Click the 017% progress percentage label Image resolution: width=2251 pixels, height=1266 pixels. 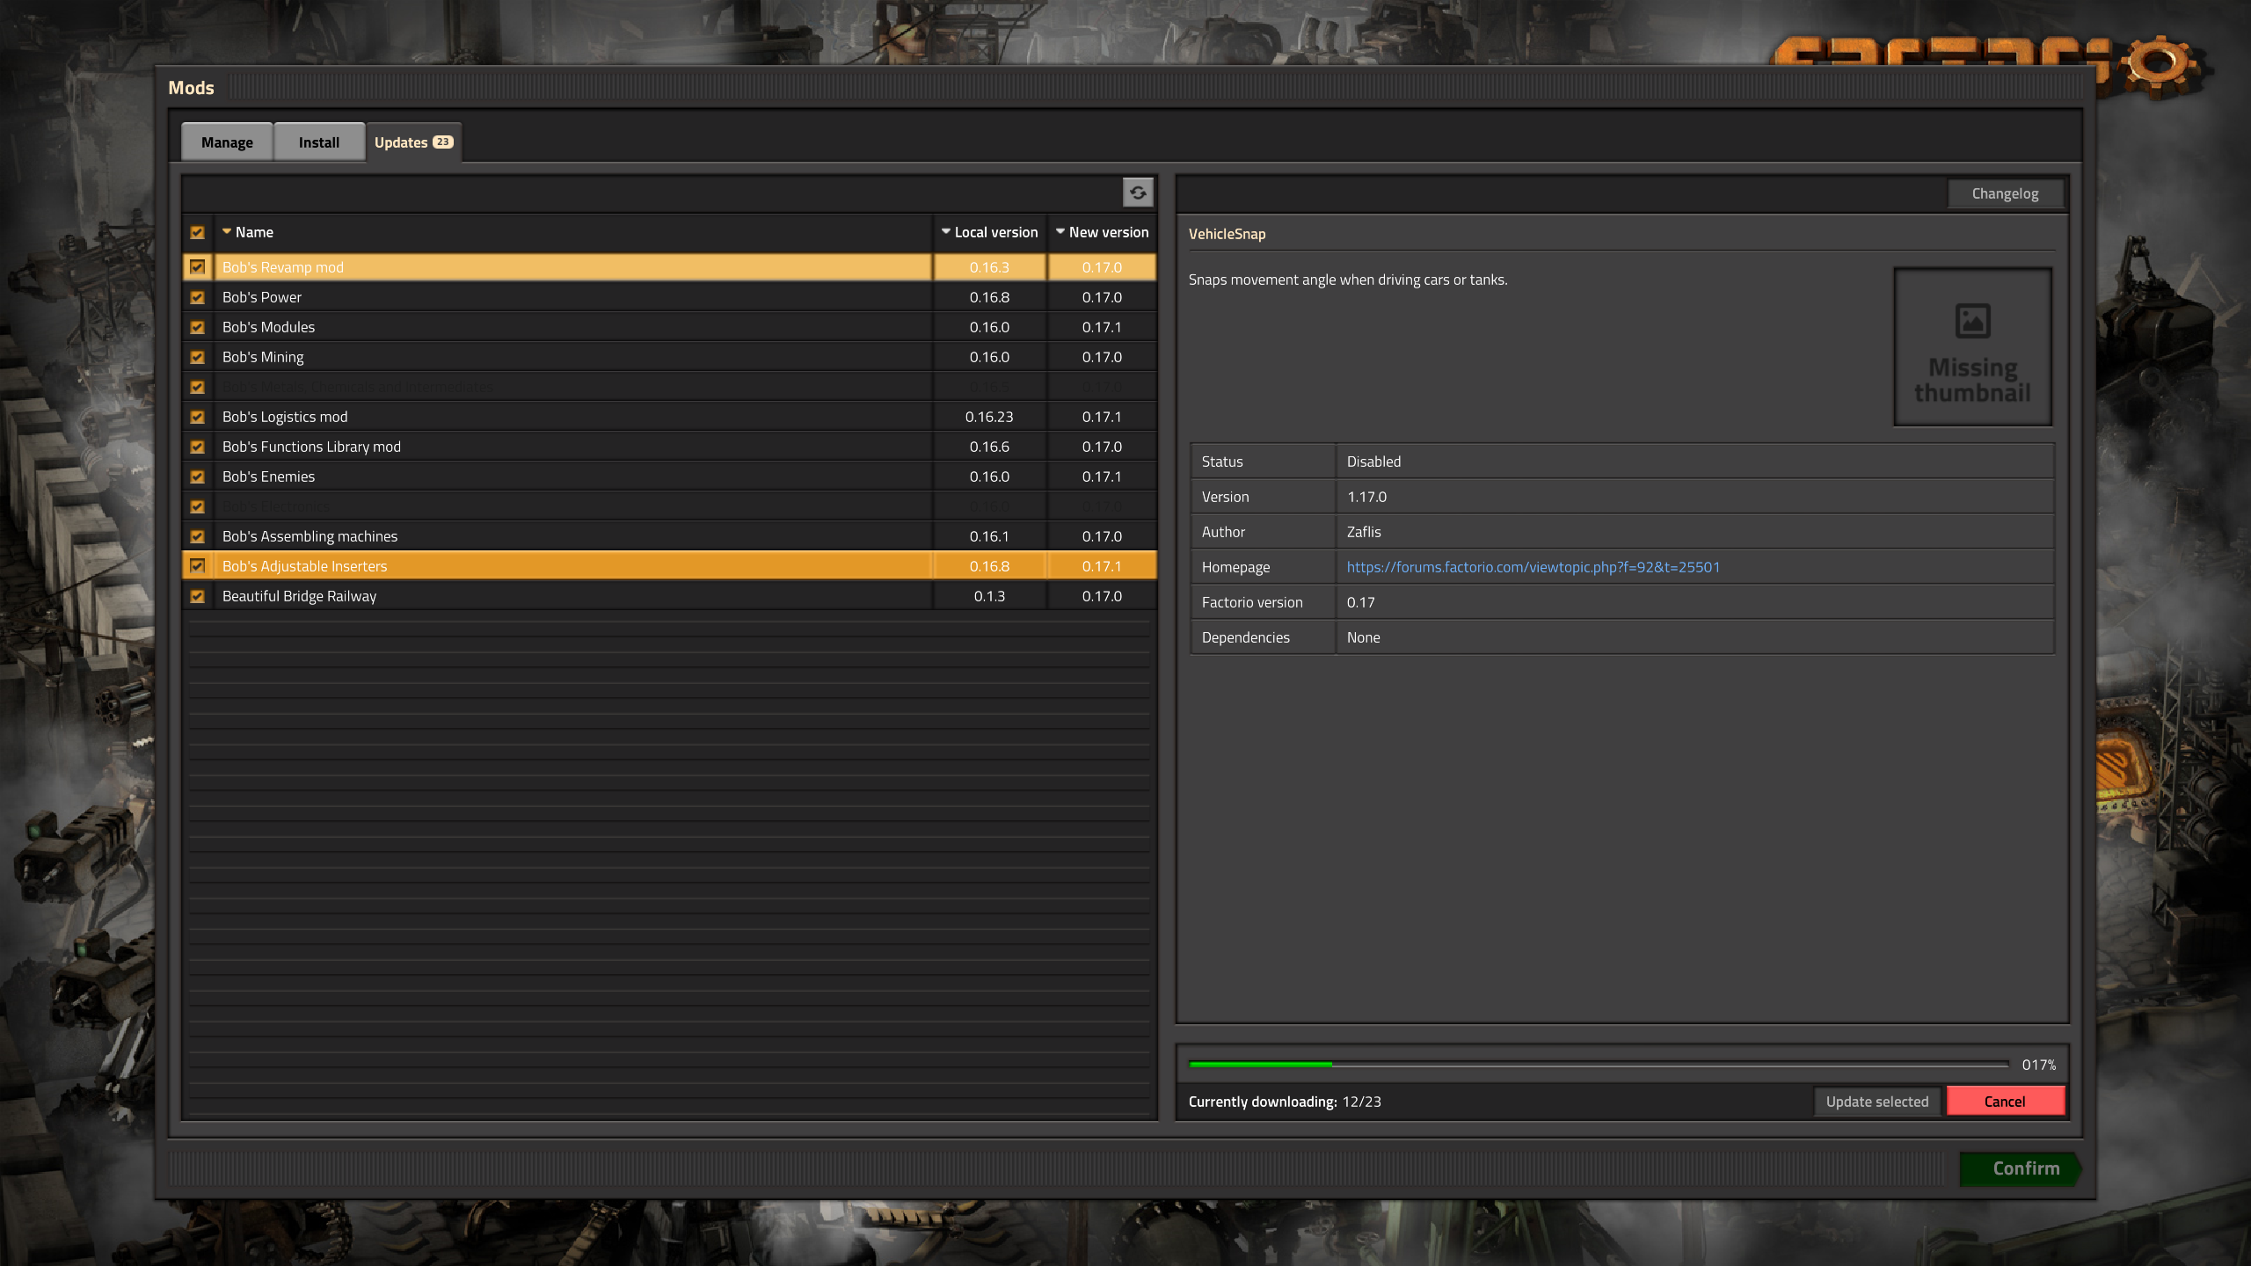pyautogui.click(x=2038, y=1065)
